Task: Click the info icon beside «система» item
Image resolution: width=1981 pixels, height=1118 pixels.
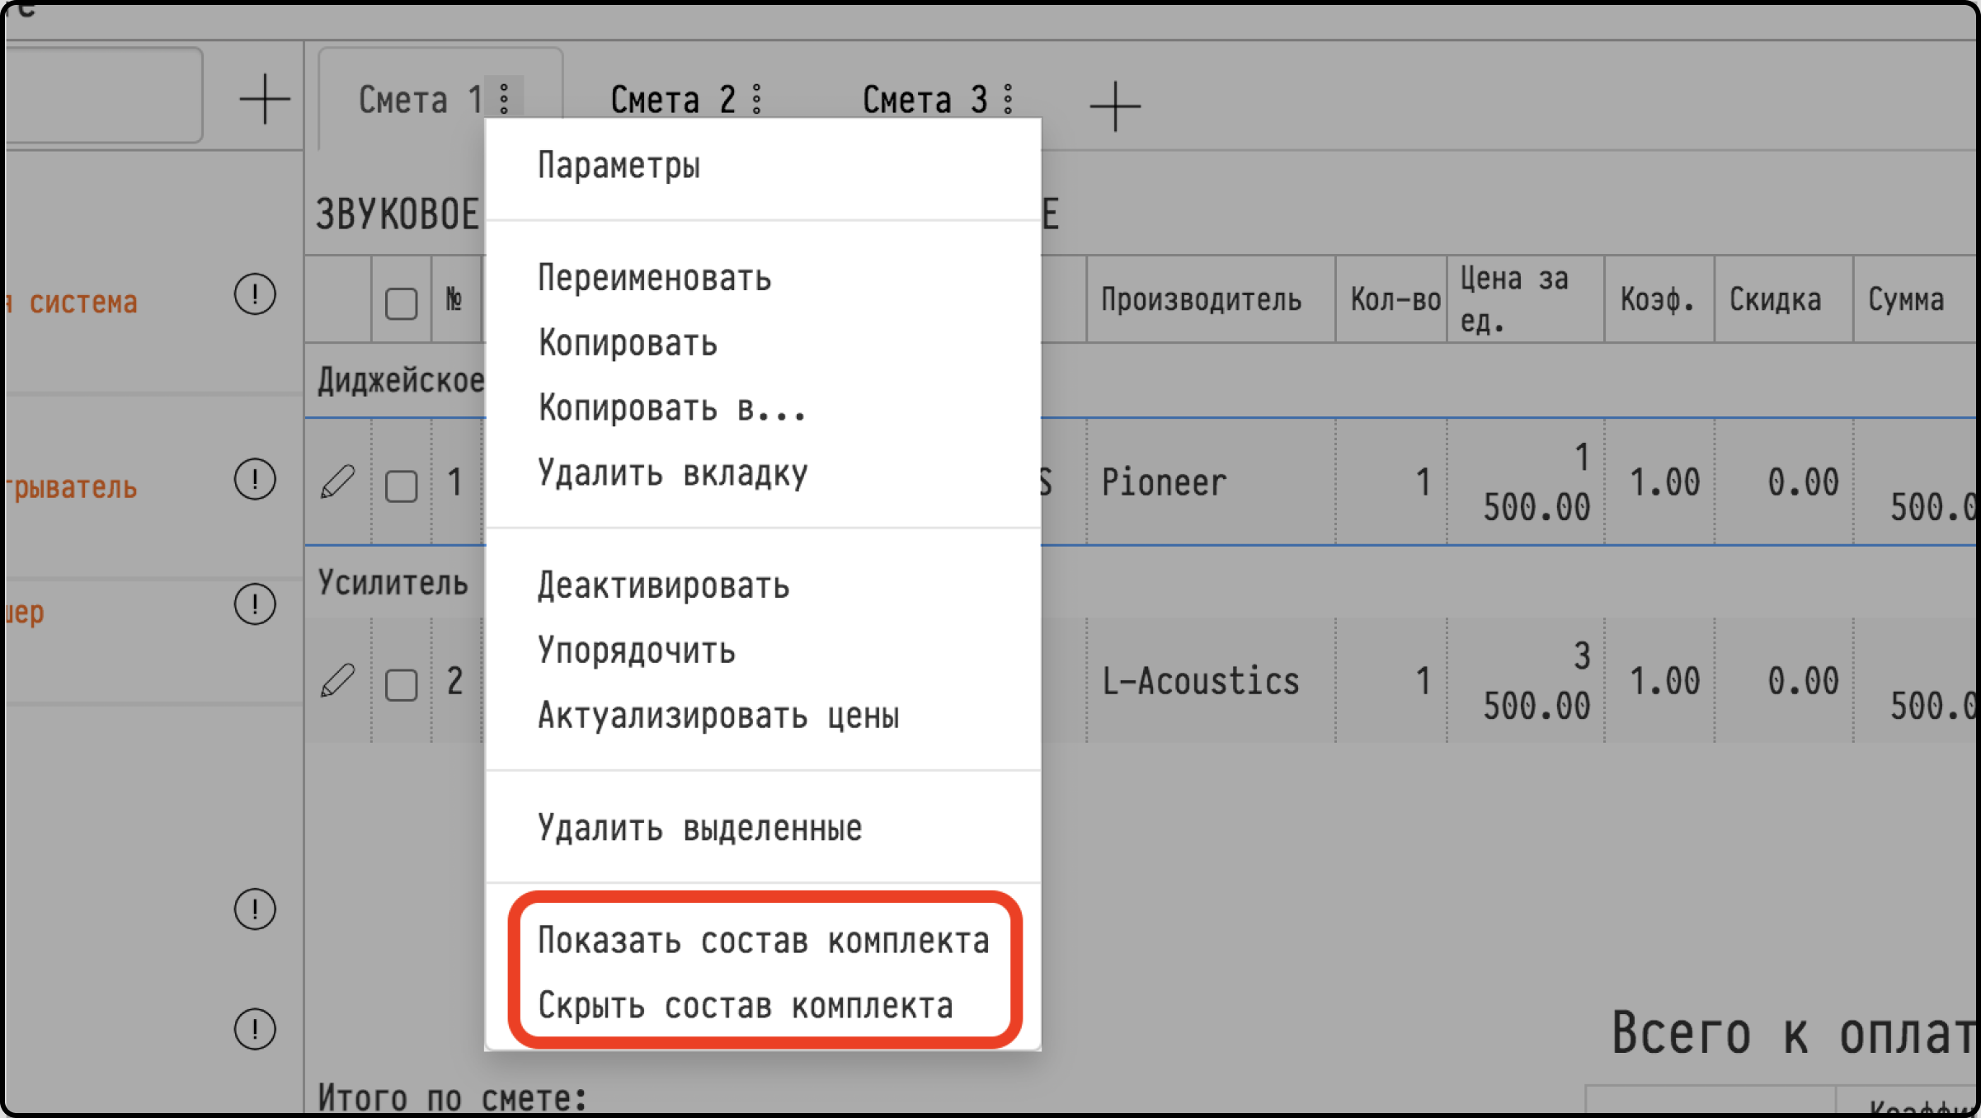Action: [x=255, y=294]
